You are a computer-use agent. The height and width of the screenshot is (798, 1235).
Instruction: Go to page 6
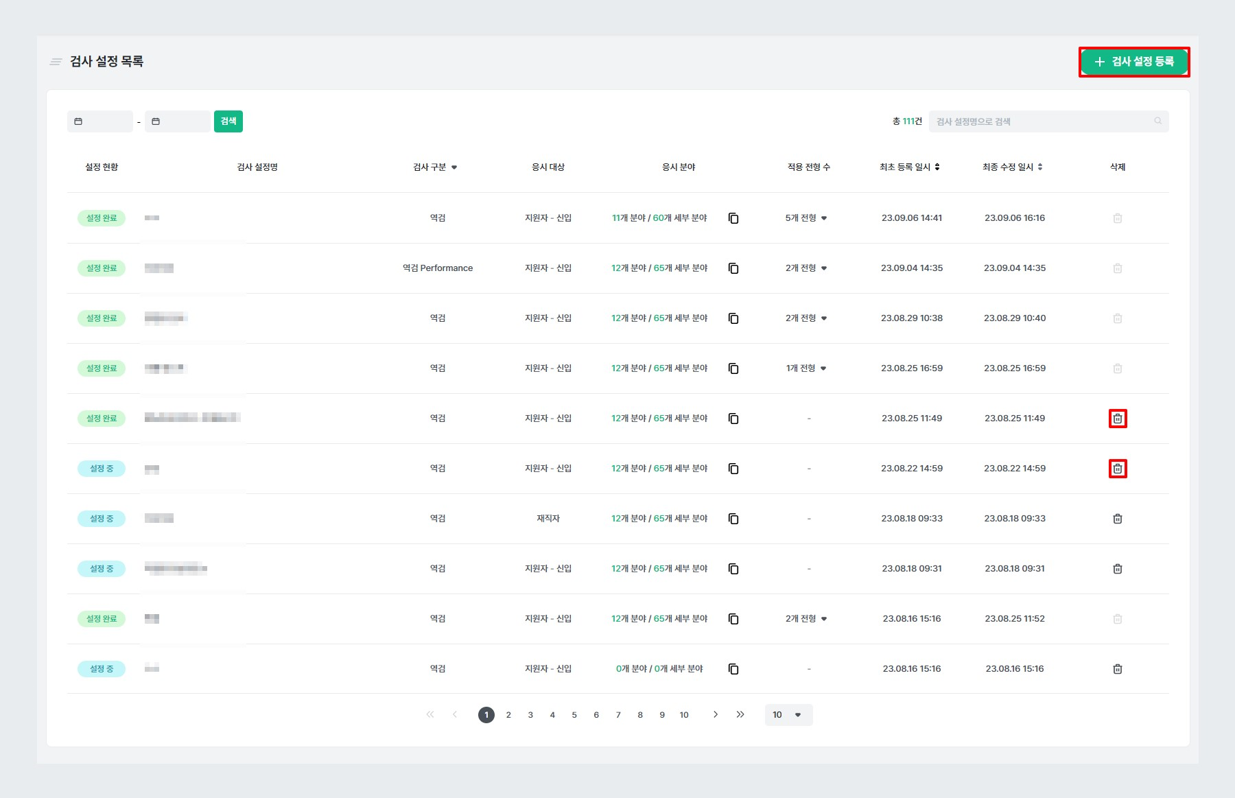tap(596, 715)
